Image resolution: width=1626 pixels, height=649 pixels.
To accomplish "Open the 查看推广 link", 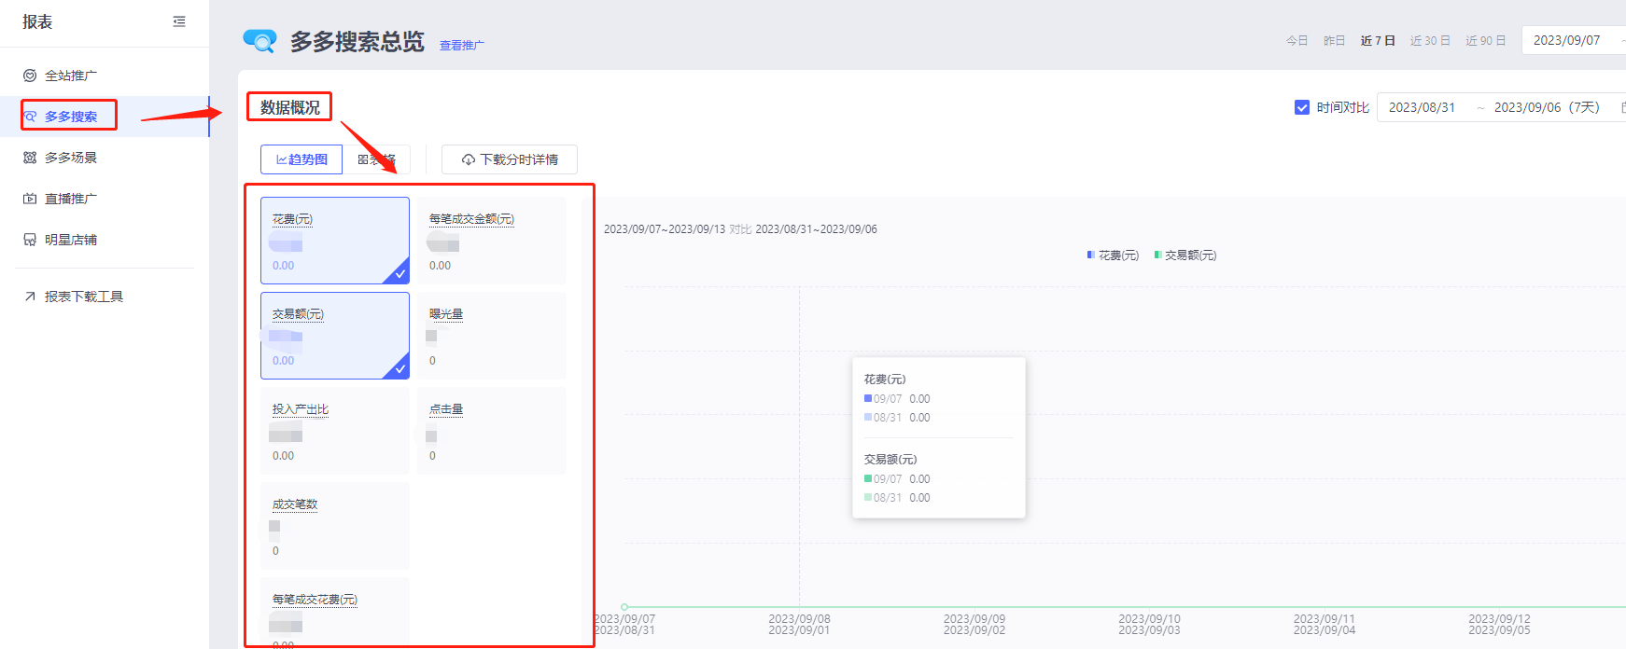I will point(461,45).
